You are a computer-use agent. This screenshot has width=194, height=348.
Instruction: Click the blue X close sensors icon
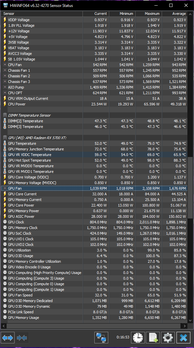(183, 338)
